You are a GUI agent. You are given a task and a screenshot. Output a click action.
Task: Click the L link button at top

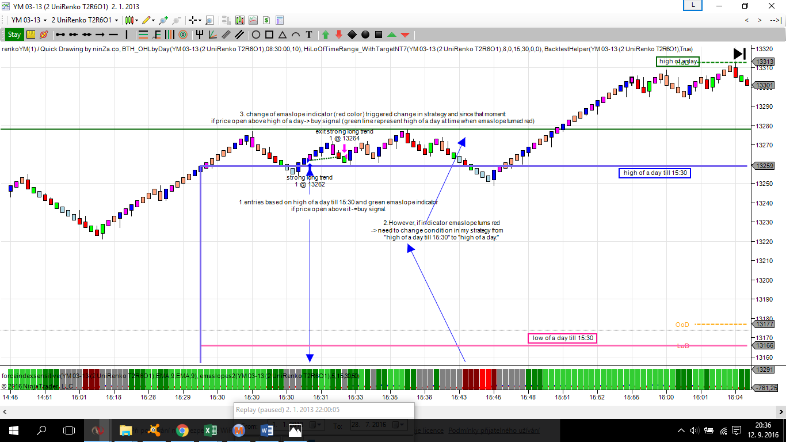point(693,5)
